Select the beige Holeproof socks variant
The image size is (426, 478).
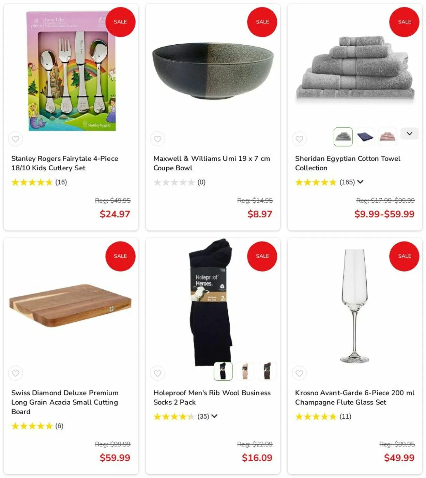coord(245,371)
